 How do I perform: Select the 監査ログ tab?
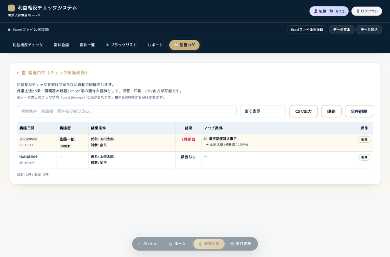click(x=184, y=45)
